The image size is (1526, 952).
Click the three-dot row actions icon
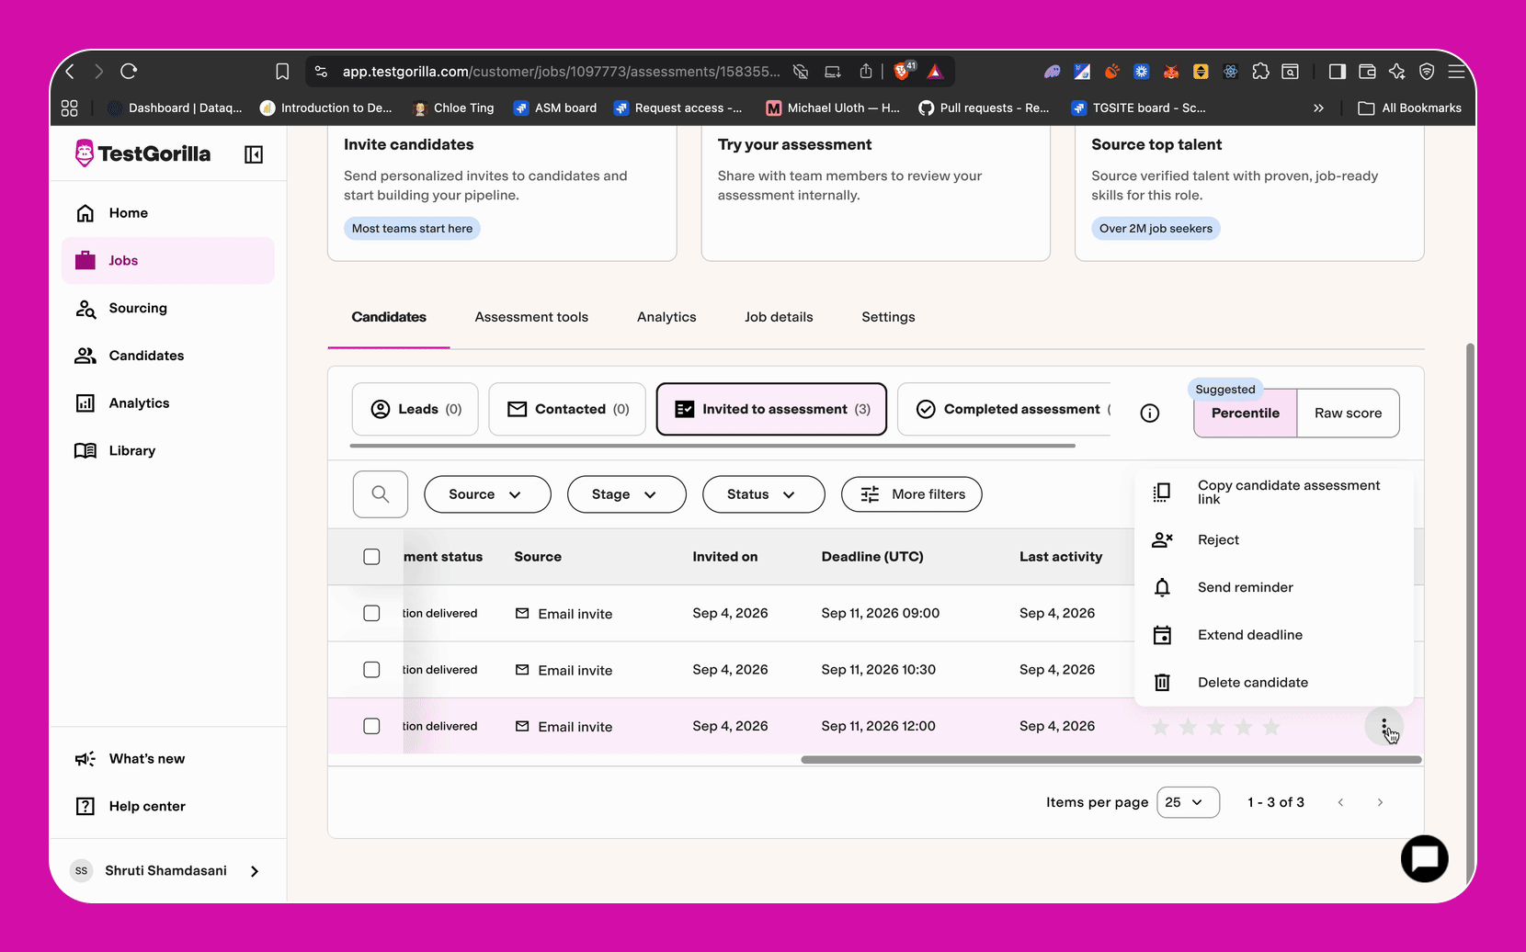pos(1384,728)
